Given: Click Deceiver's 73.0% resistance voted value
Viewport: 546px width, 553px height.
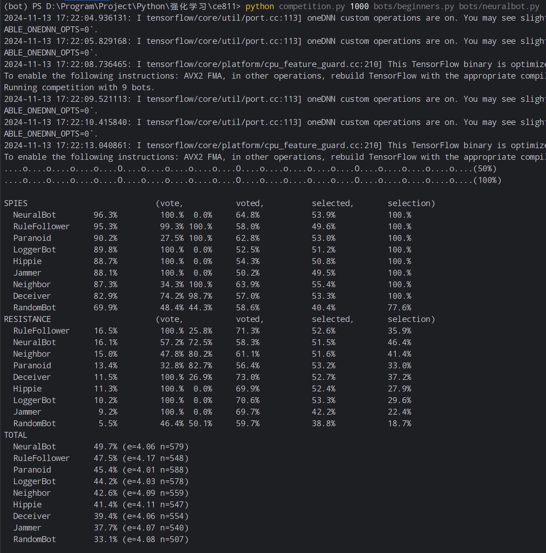Looking at the screenshot, I should [x=248, y=377].
